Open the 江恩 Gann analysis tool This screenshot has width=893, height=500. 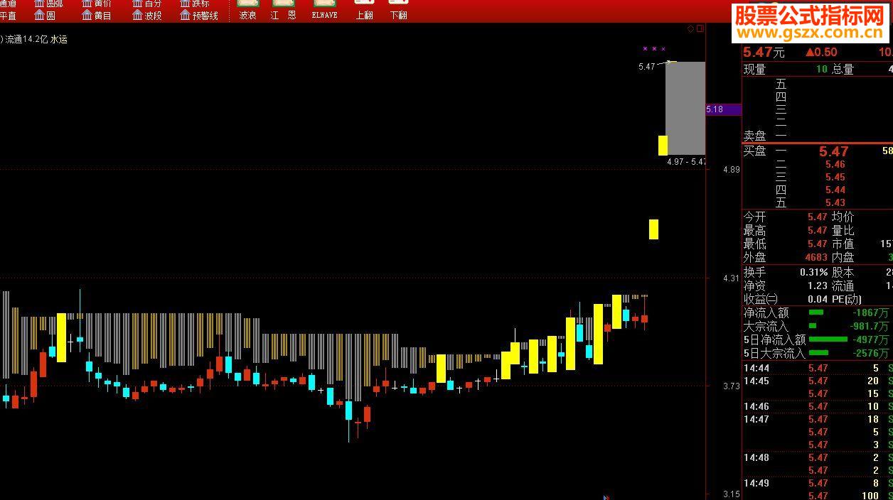coord(283,10)
